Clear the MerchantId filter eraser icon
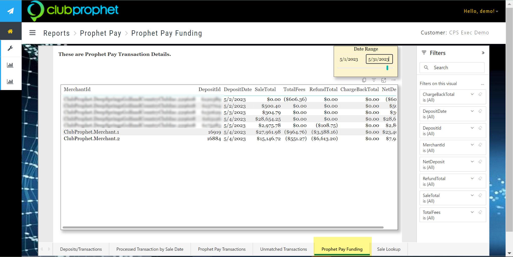The width and height of the screenshot is (513, 257). [480, 145]
